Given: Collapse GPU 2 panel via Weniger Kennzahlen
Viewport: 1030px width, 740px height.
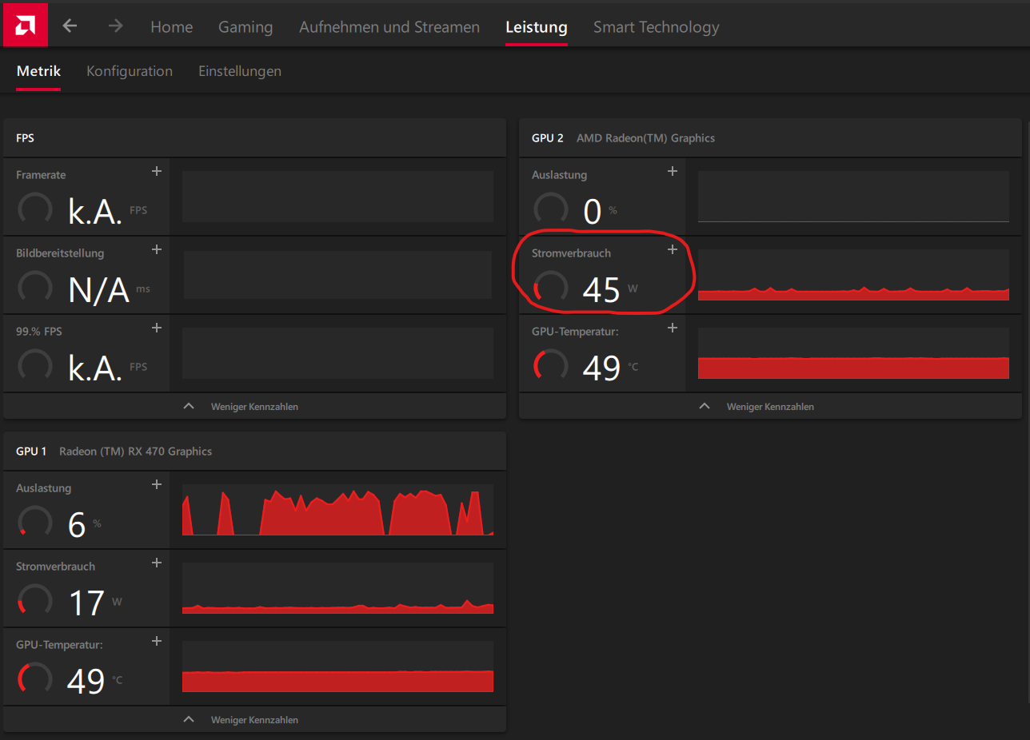Looking at the screenshot, I should click(x=770, y=406).
